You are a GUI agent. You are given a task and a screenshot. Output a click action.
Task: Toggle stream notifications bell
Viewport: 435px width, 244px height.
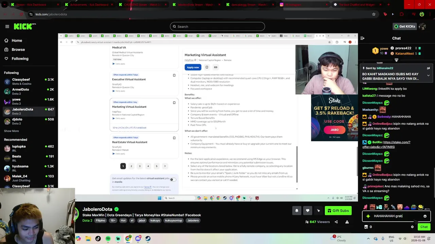coord(297,211)
